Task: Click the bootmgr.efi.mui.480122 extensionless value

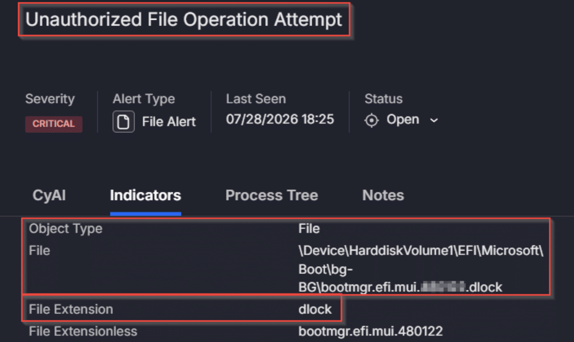Action: (x=370, y=331)
